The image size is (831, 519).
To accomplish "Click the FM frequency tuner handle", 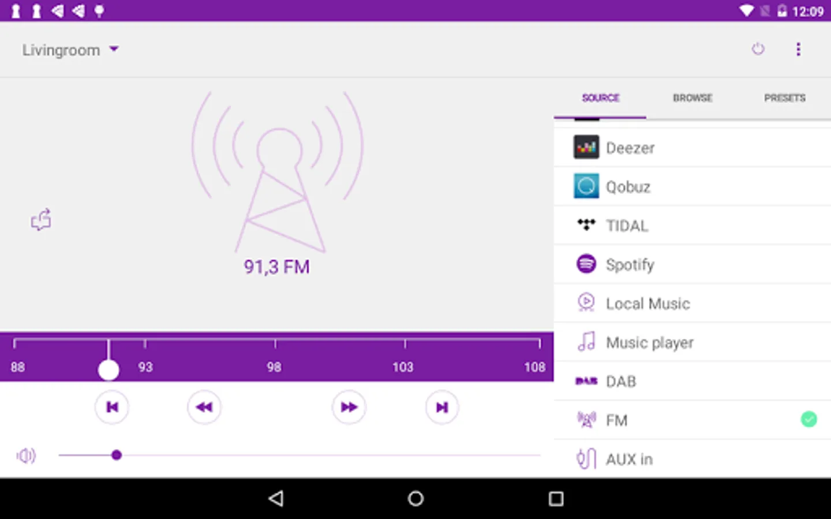I will coord(108,370).
